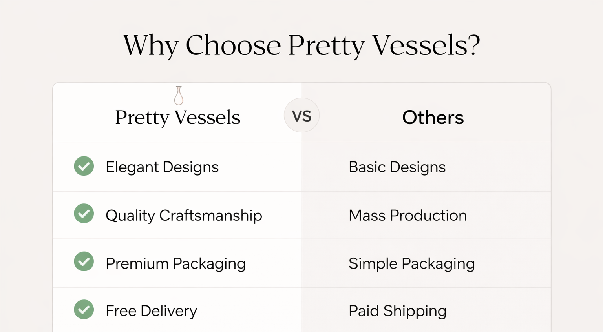
Task: Click the word 'Why' in the title
Action: (x=151, y=45)
